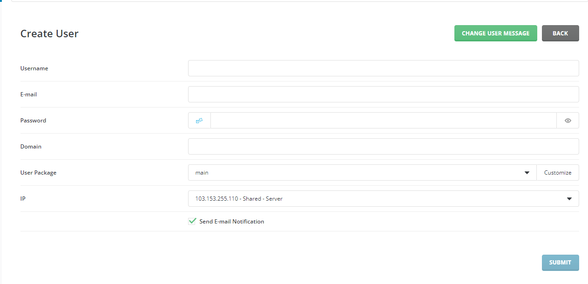Click the Username field label
The image size is (588, 284).
click(34, 68)
